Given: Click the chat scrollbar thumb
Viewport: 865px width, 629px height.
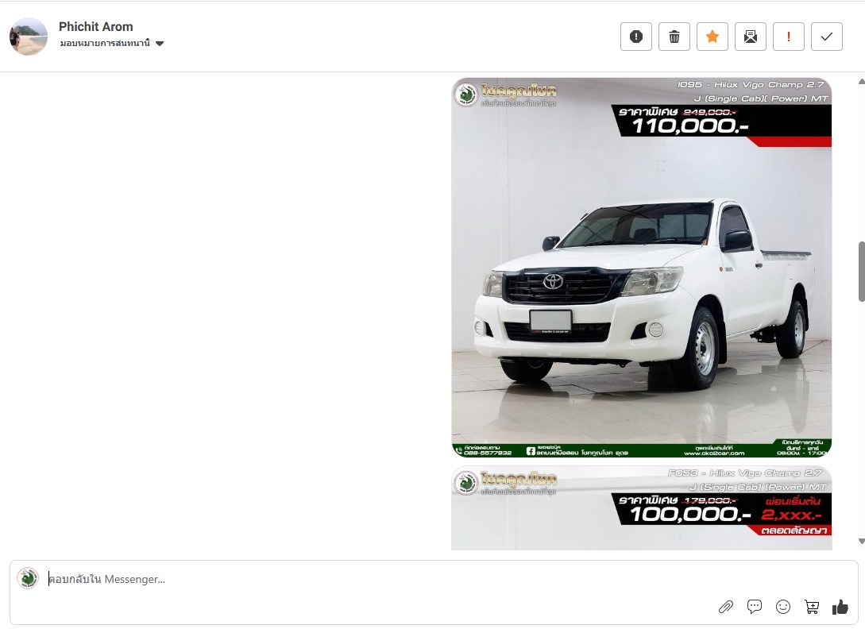Looking at the screenshot, I should (x=861, y=272).
